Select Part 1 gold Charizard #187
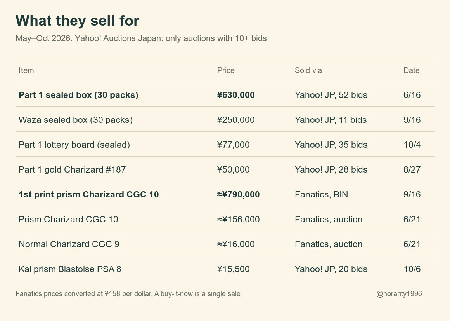 [x=72, y=169]
